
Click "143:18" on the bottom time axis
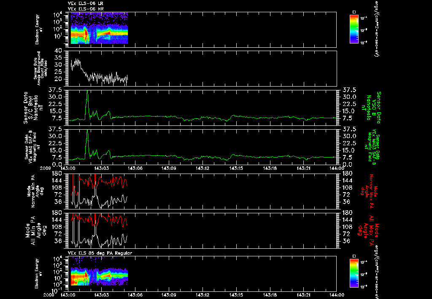(x=270, y=295)
